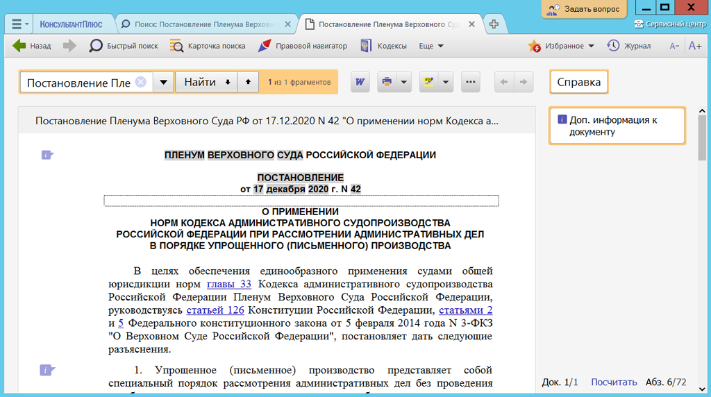Expand print options dropdown
Screen dimensions: 711x397
click(403, 82)
